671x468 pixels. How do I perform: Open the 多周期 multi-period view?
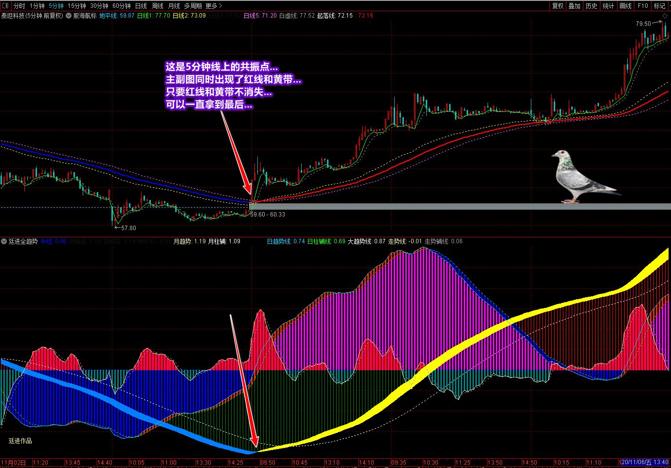(x=193, y=6)
